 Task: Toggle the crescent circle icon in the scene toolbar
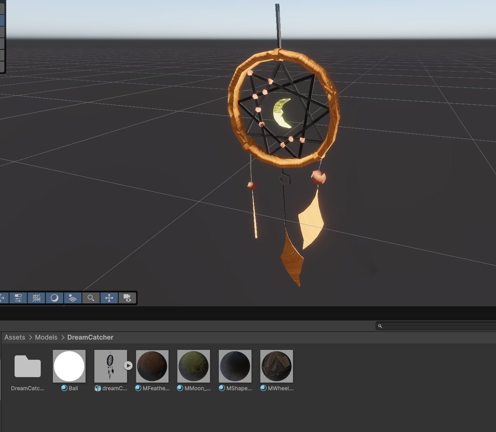pyautogui.click(x=55, y=298)
